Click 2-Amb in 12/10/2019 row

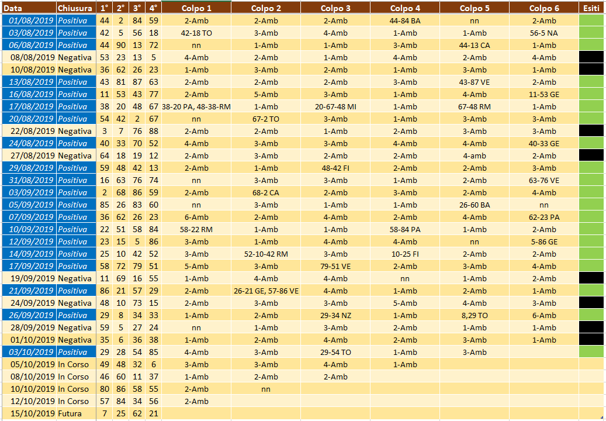click(x=196, y=401)
